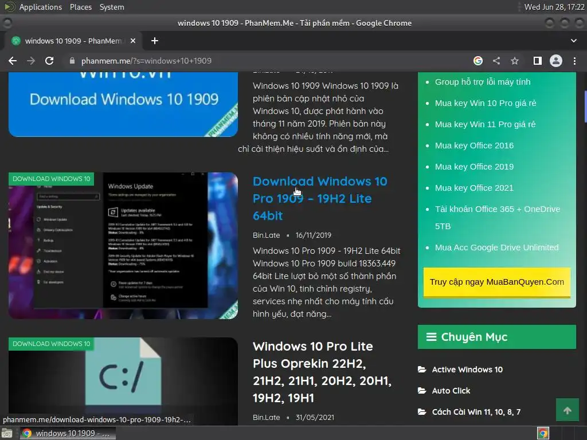The image size is (587, 440).
Task: Open Group hỗ trợ lỗi máy tính link
Action: pyautogui.click(x=483, y=82)
